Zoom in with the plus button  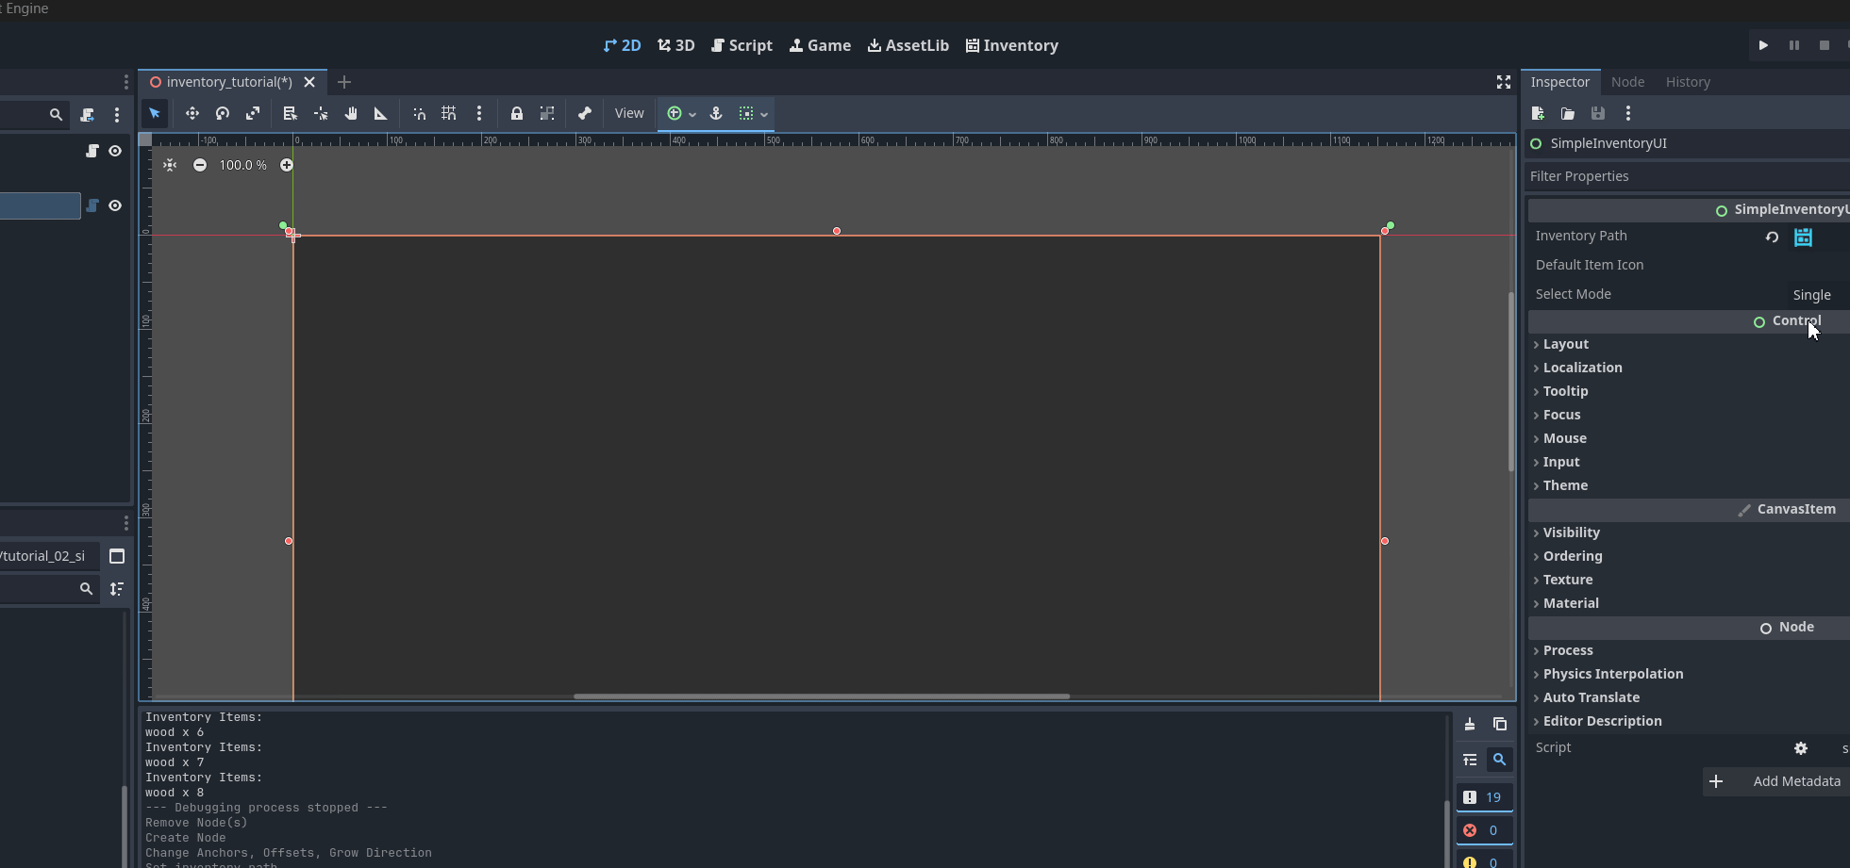(287, 165)
